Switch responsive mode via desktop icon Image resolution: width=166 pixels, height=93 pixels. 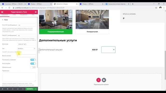18,89
